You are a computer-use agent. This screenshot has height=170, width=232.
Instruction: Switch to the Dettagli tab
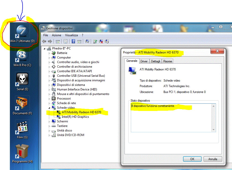coord(156,61)
